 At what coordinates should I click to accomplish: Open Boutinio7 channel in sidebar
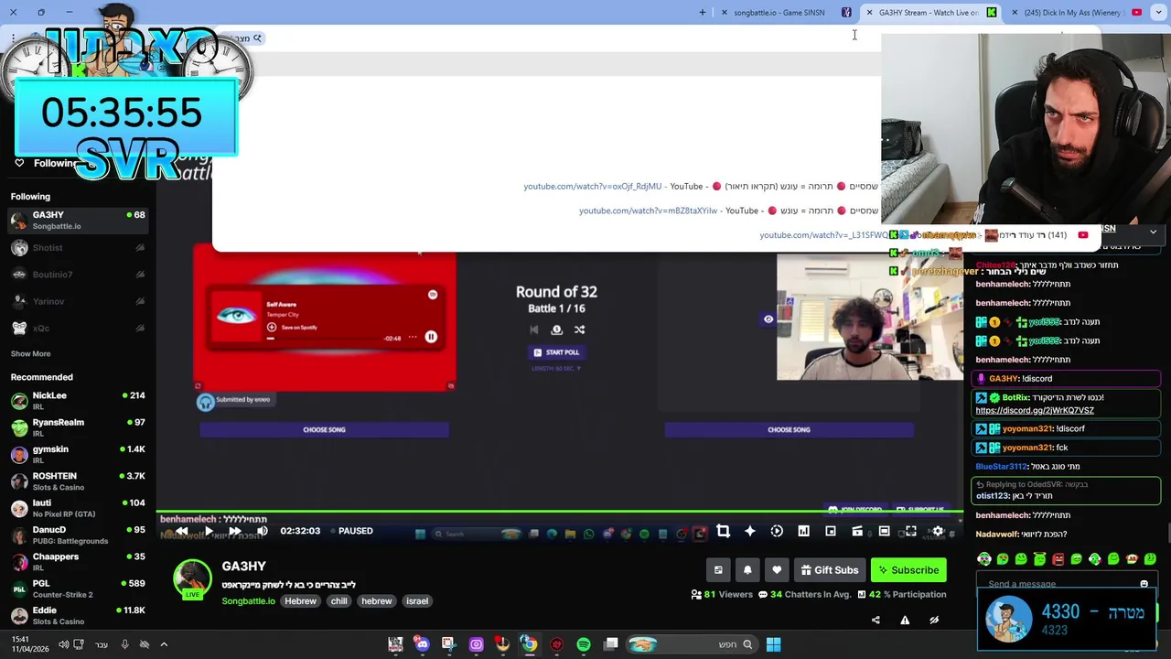pyautogui.click(x=78, y=275)
